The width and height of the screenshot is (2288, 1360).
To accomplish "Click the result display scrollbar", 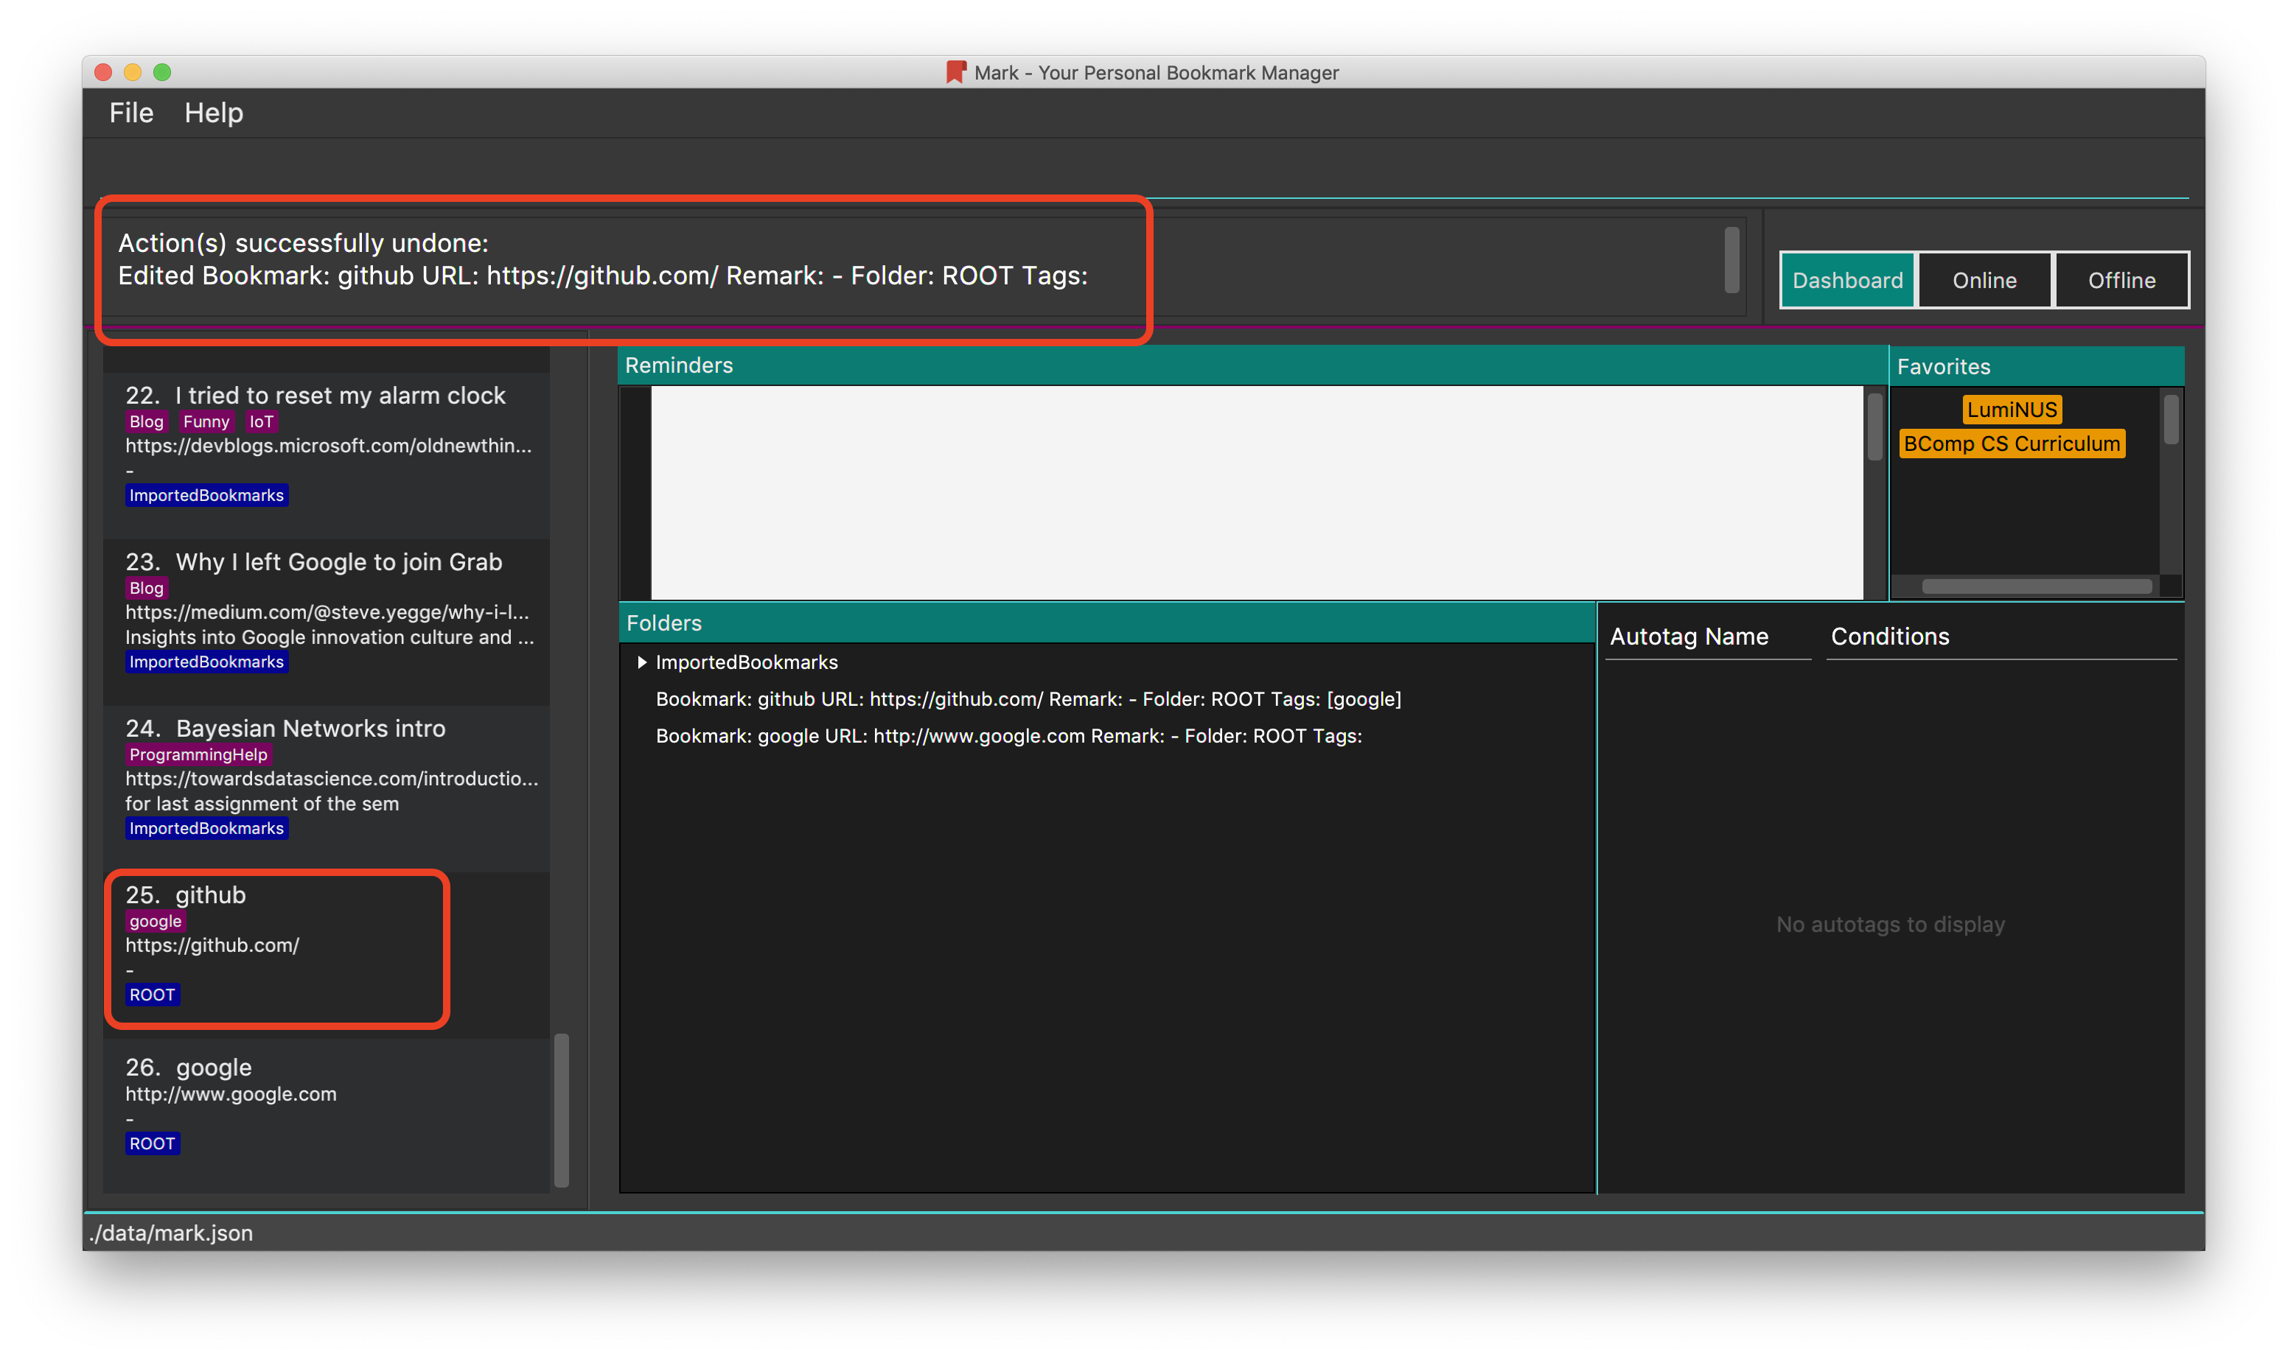I will 1731,260.
